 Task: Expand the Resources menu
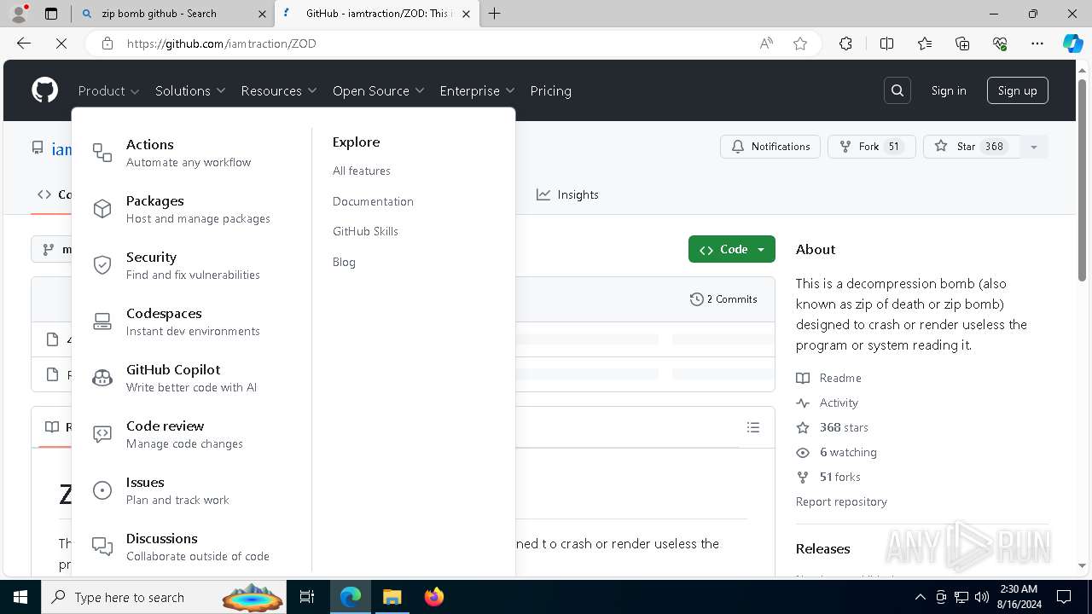[279, 90]
